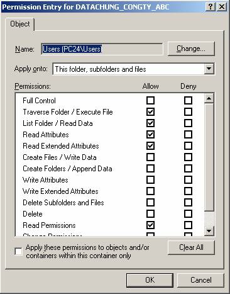Deny Traverse Folder / Execute File

188,112
